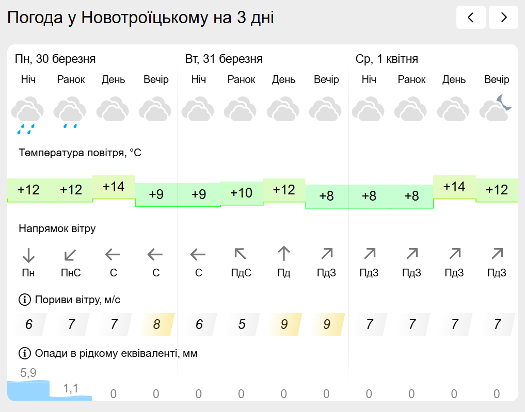Select the Ср, 1 квітня day header
Viewport: 525px width, 412px height.
tap(387, 59)
